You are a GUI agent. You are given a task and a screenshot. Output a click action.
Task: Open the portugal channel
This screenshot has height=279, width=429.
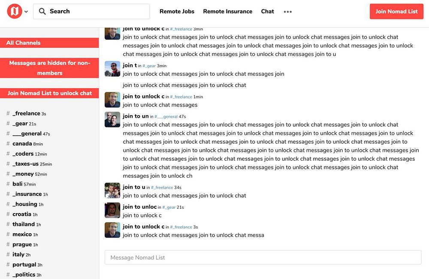click(24, 264)
